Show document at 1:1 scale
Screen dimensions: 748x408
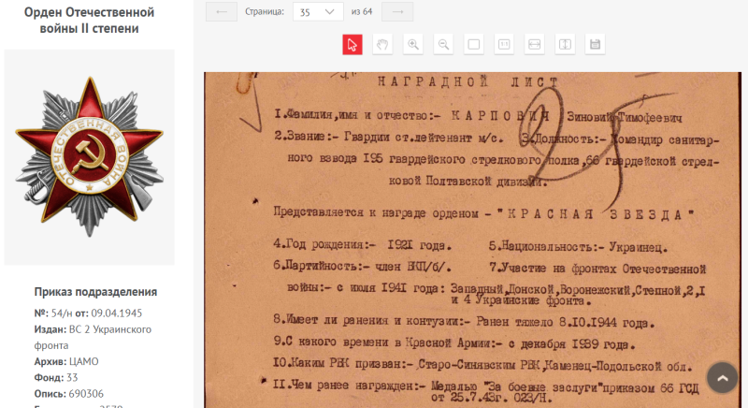pyautogui.click(x=504, y=44)
